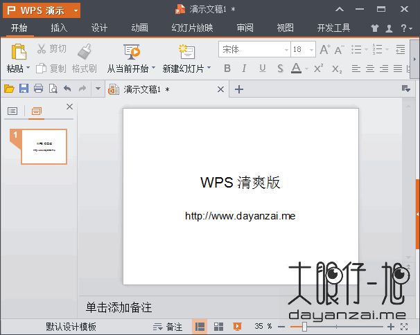Screen dimensions: 420x335
Task: Expand the quick access toolbar customize arrow
Action: click(98, 89)
